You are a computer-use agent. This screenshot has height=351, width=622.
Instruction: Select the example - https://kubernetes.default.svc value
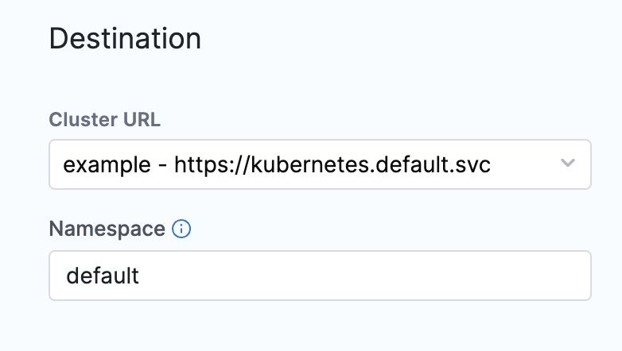[x=277, y=164]
